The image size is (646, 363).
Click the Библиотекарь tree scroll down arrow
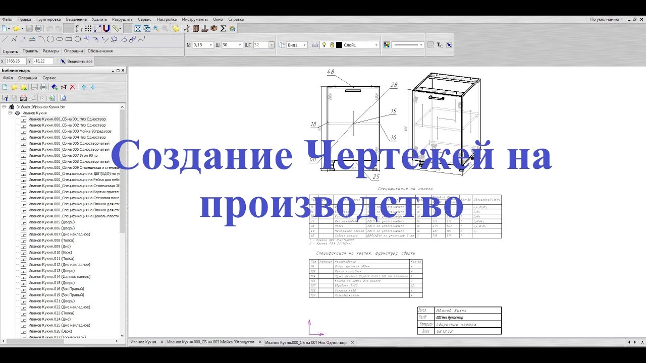coord(122,335)
